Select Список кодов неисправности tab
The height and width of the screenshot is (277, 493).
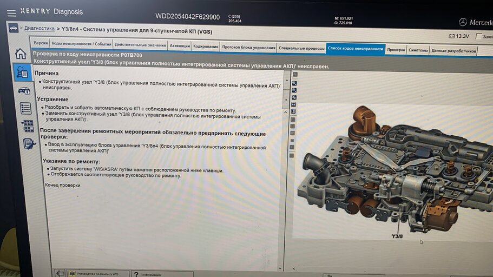click(356, 49)
